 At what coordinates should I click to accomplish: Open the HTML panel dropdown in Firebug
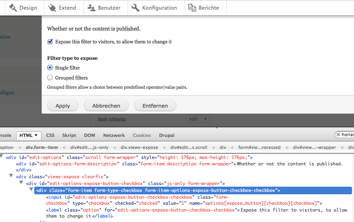coord(29,135)
